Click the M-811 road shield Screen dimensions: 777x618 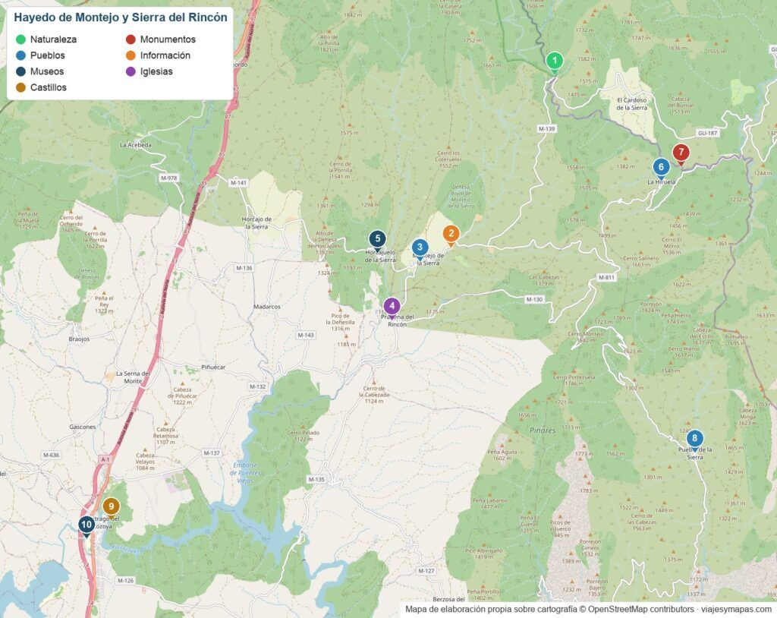[606, 277]
